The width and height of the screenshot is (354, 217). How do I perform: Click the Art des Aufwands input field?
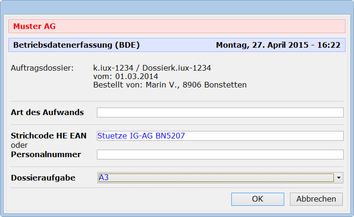220,113
